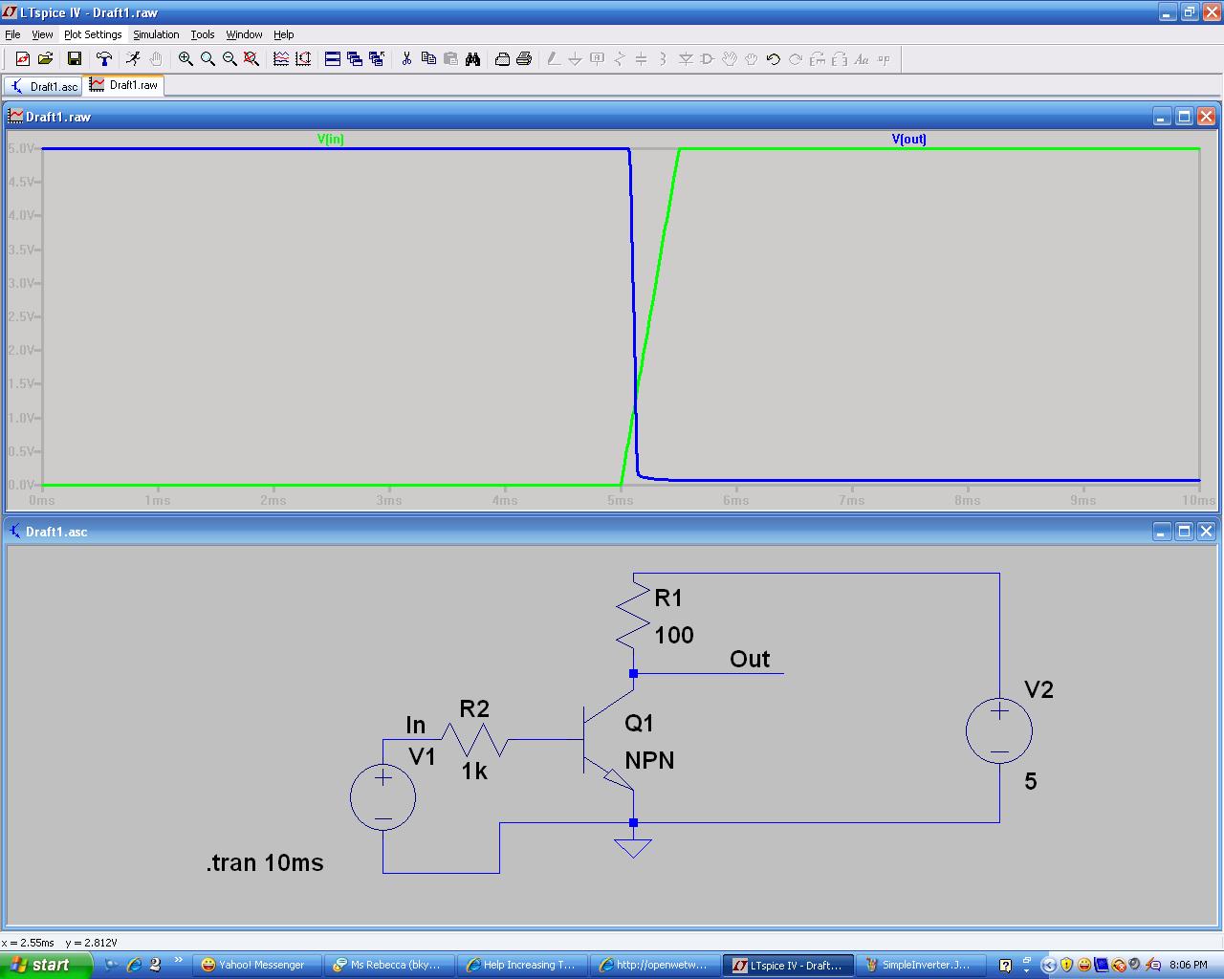This screenshot has height=979, width=1224.
Task: Click the ground symbol in the schematic
Action: (x=633, y=846)
